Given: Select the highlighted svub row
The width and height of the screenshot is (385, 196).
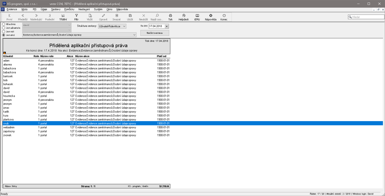Looking at the screenshot, I should [x=193, y=123].
